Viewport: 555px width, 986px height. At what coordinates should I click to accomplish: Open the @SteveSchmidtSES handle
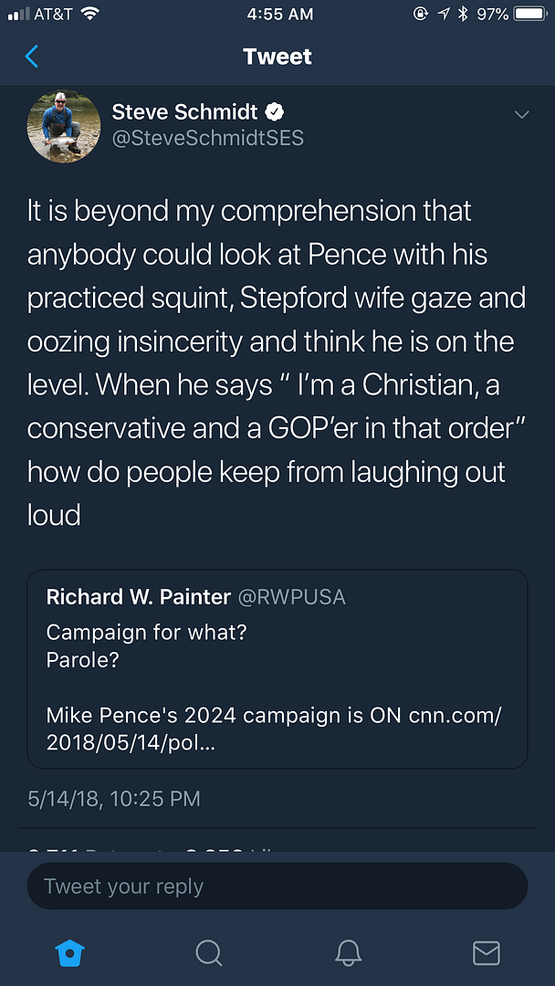tap(207, 139)
